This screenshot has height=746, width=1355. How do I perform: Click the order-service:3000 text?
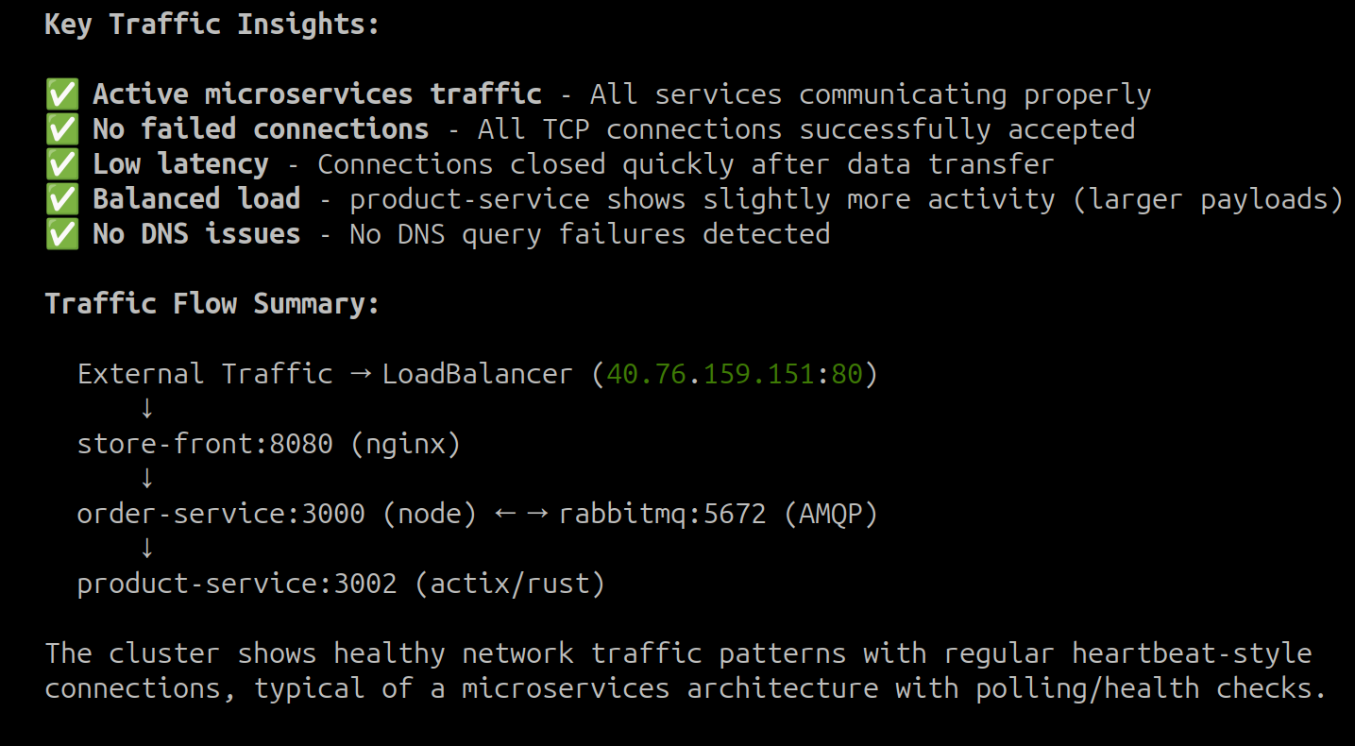point(221,514)
